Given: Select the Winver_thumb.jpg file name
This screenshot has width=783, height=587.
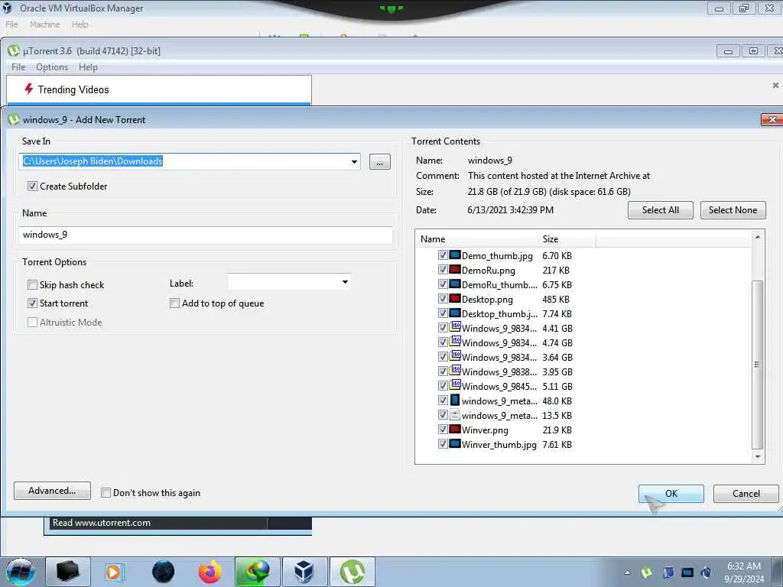Looking at the screenshot, I should (499, 444).
